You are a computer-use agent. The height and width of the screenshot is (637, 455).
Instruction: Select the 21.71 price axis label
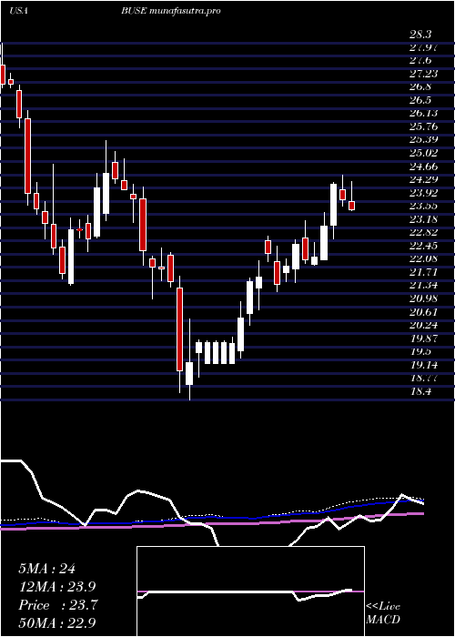tap(424, 272)
